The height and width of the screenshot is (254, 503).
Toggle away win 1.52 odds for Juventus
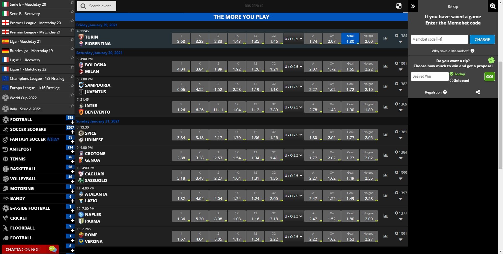218,87
